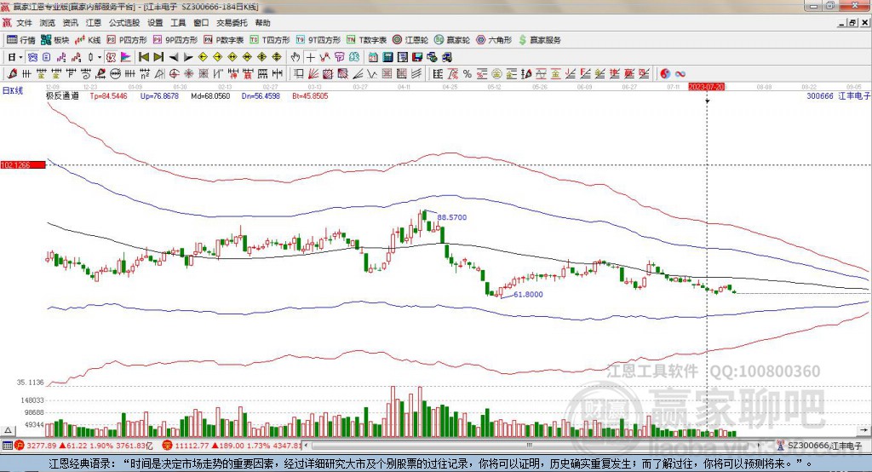This screenshot has height=472, width=872.
Task: Click the infinity loop icon
Action: coord(680,74)
